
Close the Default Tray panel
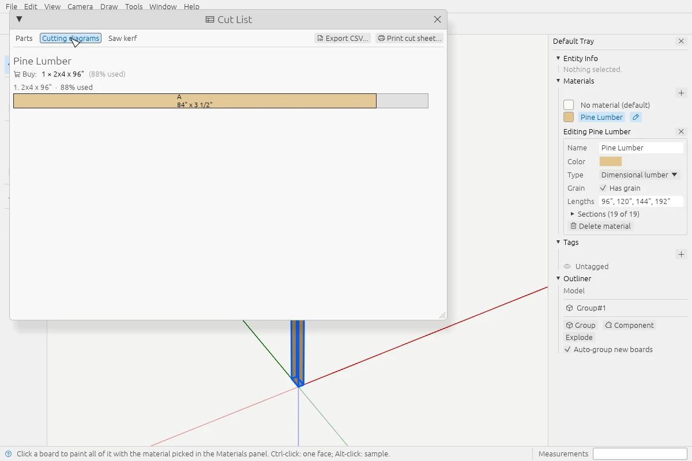[x=681, y=41]
